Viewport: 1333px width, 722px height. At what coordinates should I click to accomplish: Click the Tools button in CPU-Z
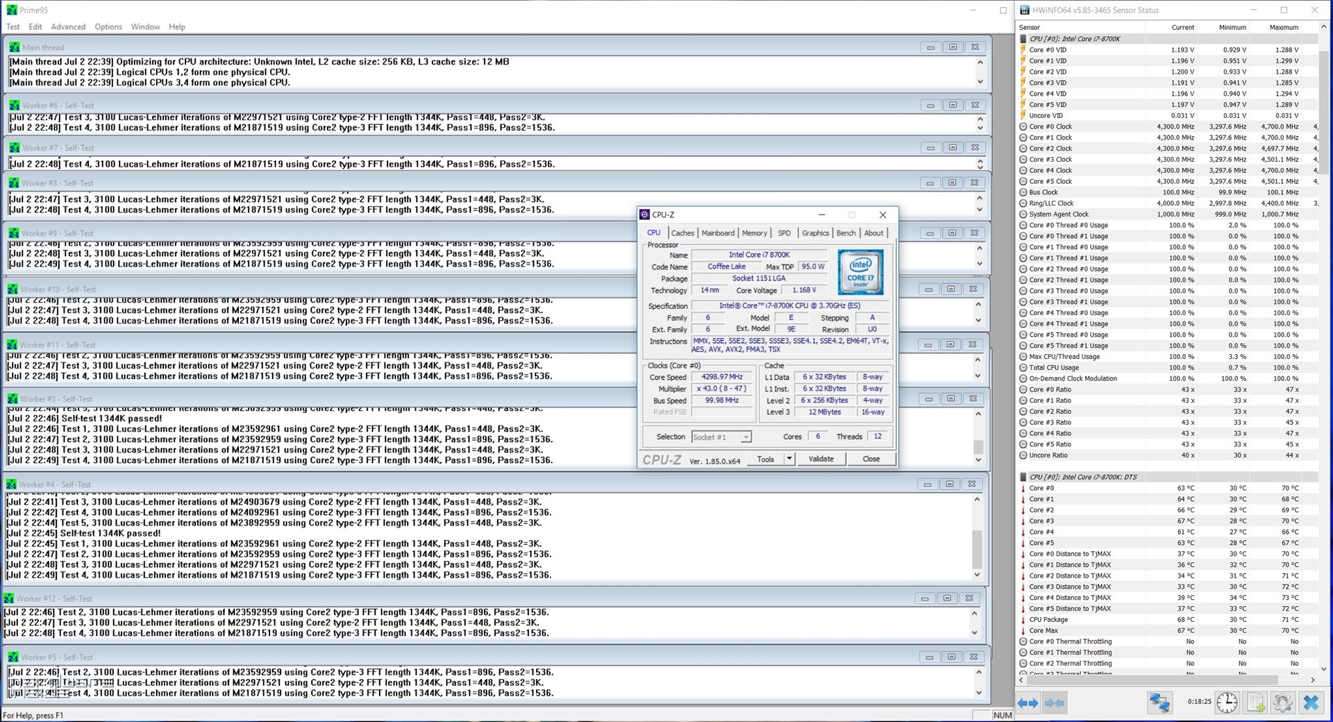(x=766, y=459)
